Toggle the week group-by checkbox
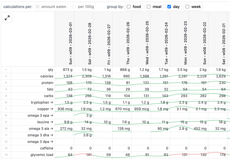This screenshot has width=230, height=160. (187, 7)
